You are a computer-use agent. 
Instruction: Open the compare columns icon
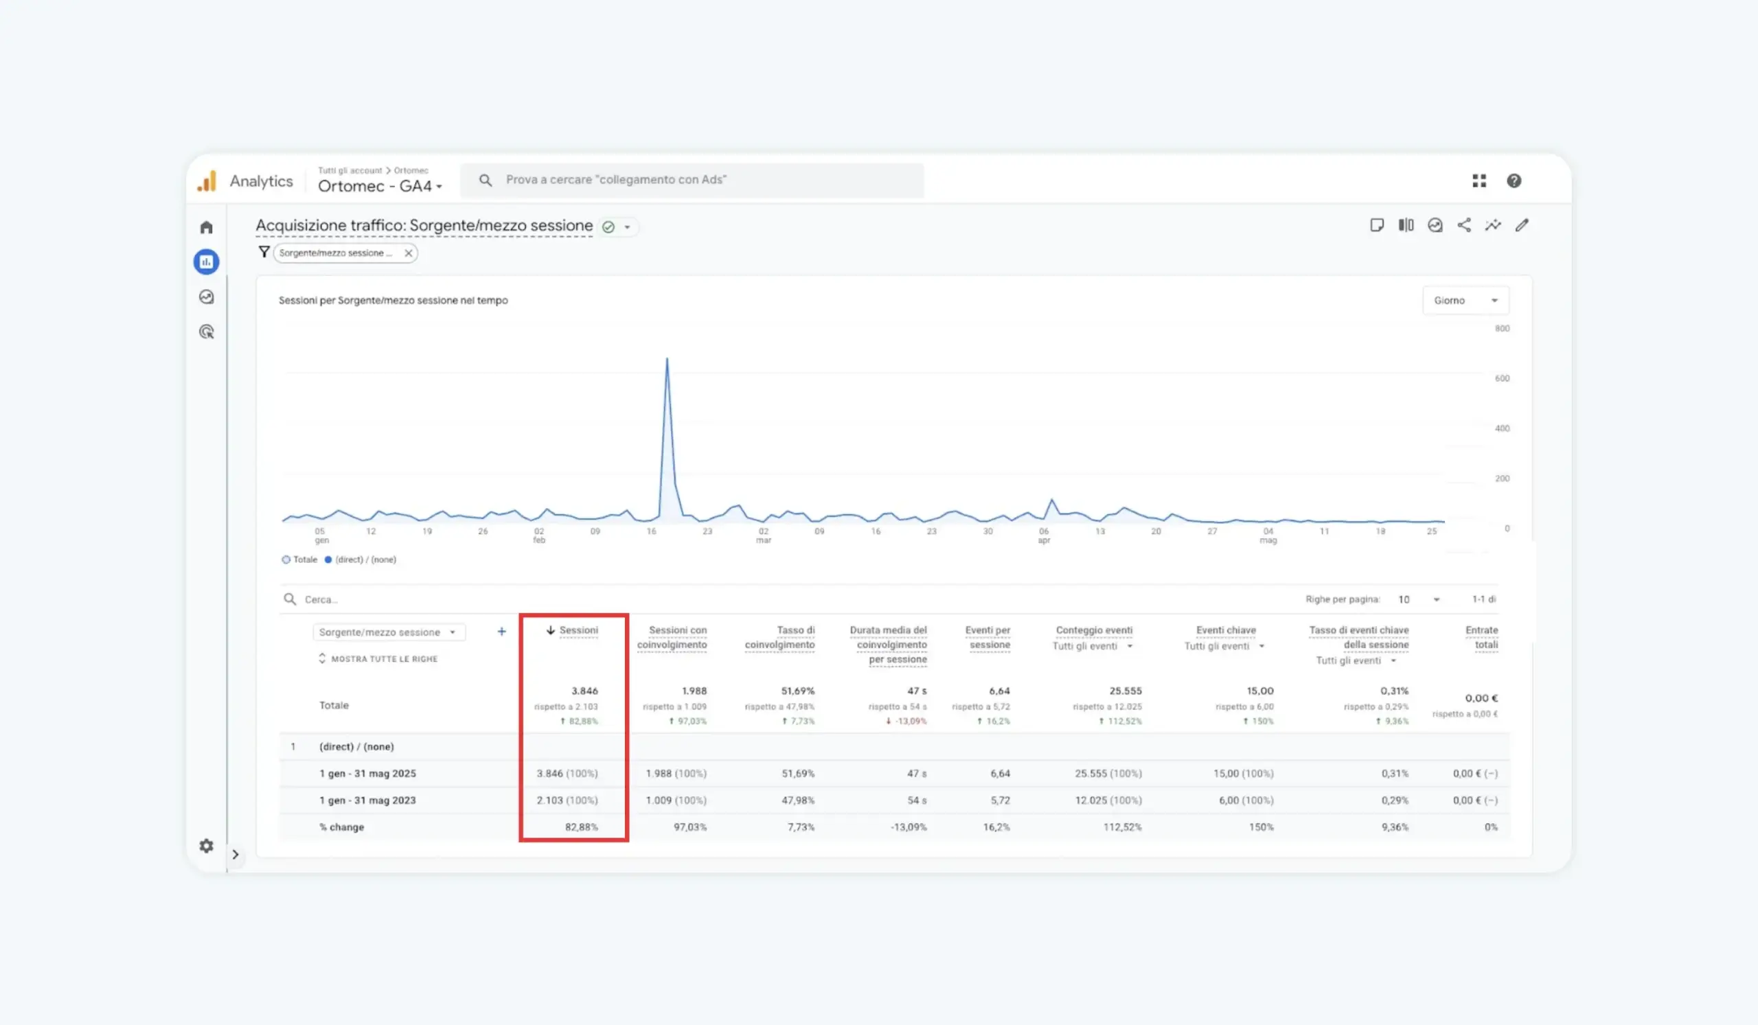pyautogui.click(x=1406, y=225)
